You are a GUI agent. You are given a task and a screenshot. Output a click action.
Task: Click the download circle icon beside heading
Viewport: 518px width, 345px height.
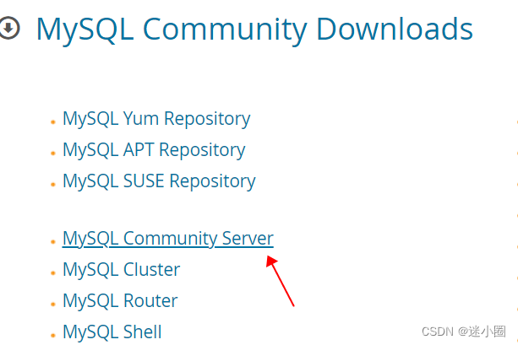click(9, 28)
